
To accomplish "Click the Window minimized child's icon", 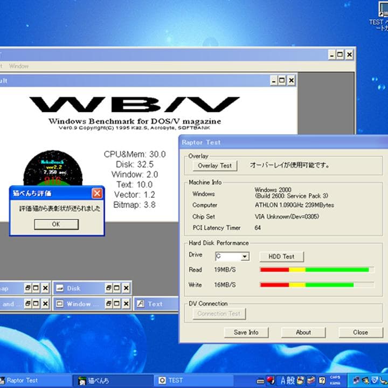I will (60, 303).
